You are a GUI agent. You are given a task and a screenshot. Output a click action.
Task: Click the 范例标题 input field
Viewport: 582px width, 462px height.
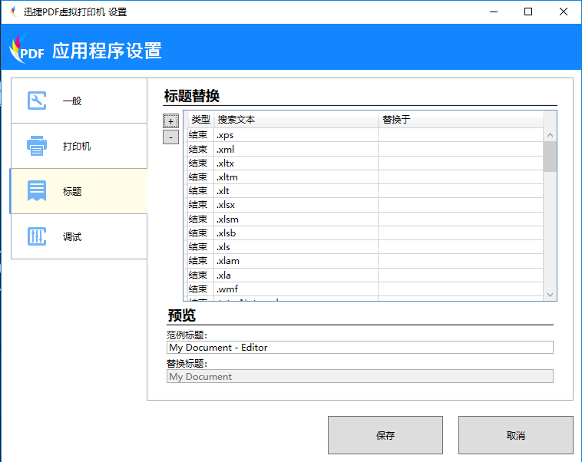coord(359,348)
